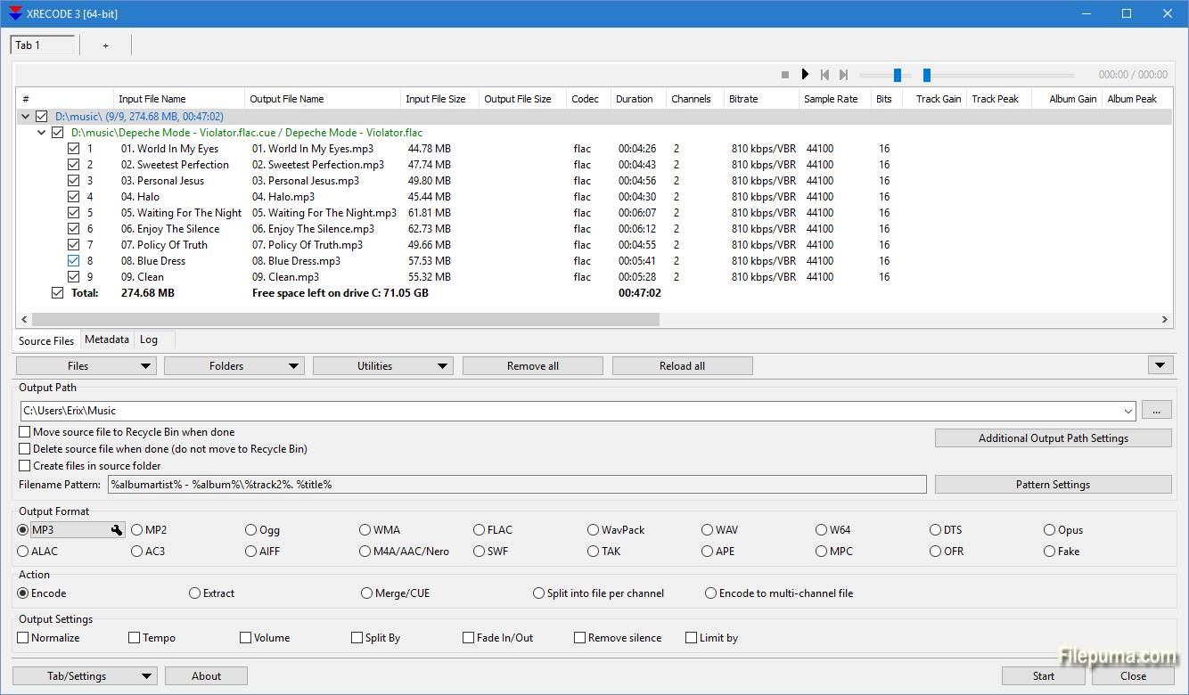1189x695 pixels.
Task: Open the Files dropdown button
Action: tap(86, 365)
